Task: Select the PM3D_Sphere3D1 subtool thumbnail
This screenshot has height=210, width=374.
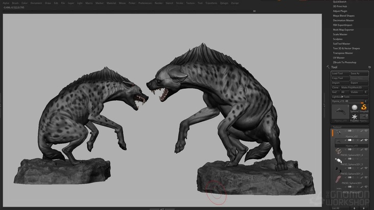Action: pos(338,179)
